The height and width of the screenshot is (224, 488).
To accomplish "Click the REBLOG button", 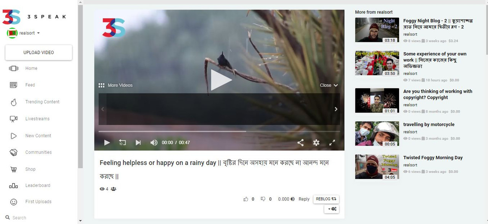I will coord(326,199).
